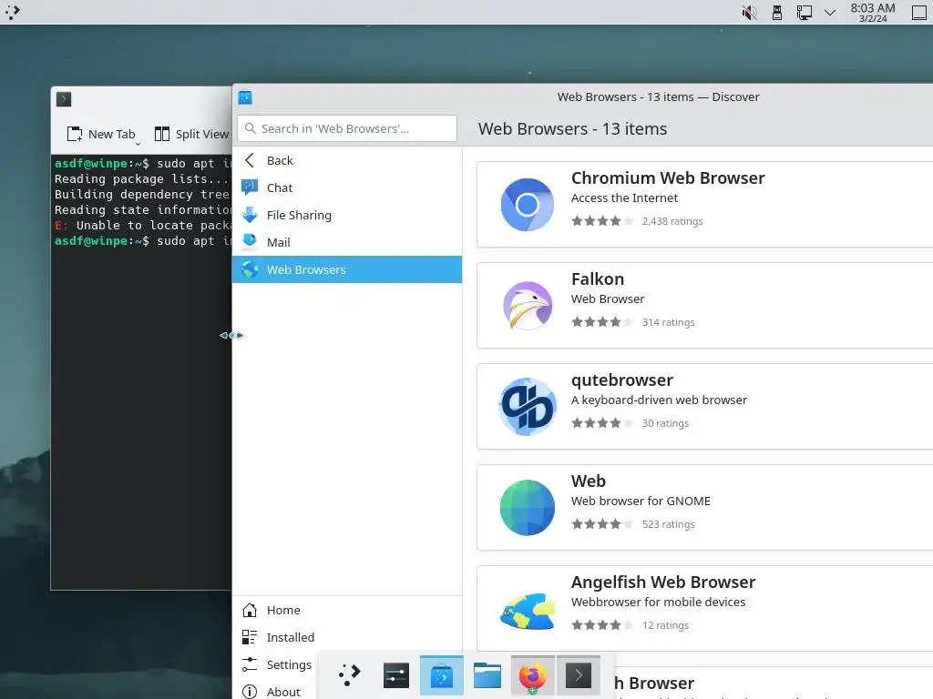Click the show desktop icon in top panel
The width and height of the screenshot is (933, 699).
click(x=919, y=13)
